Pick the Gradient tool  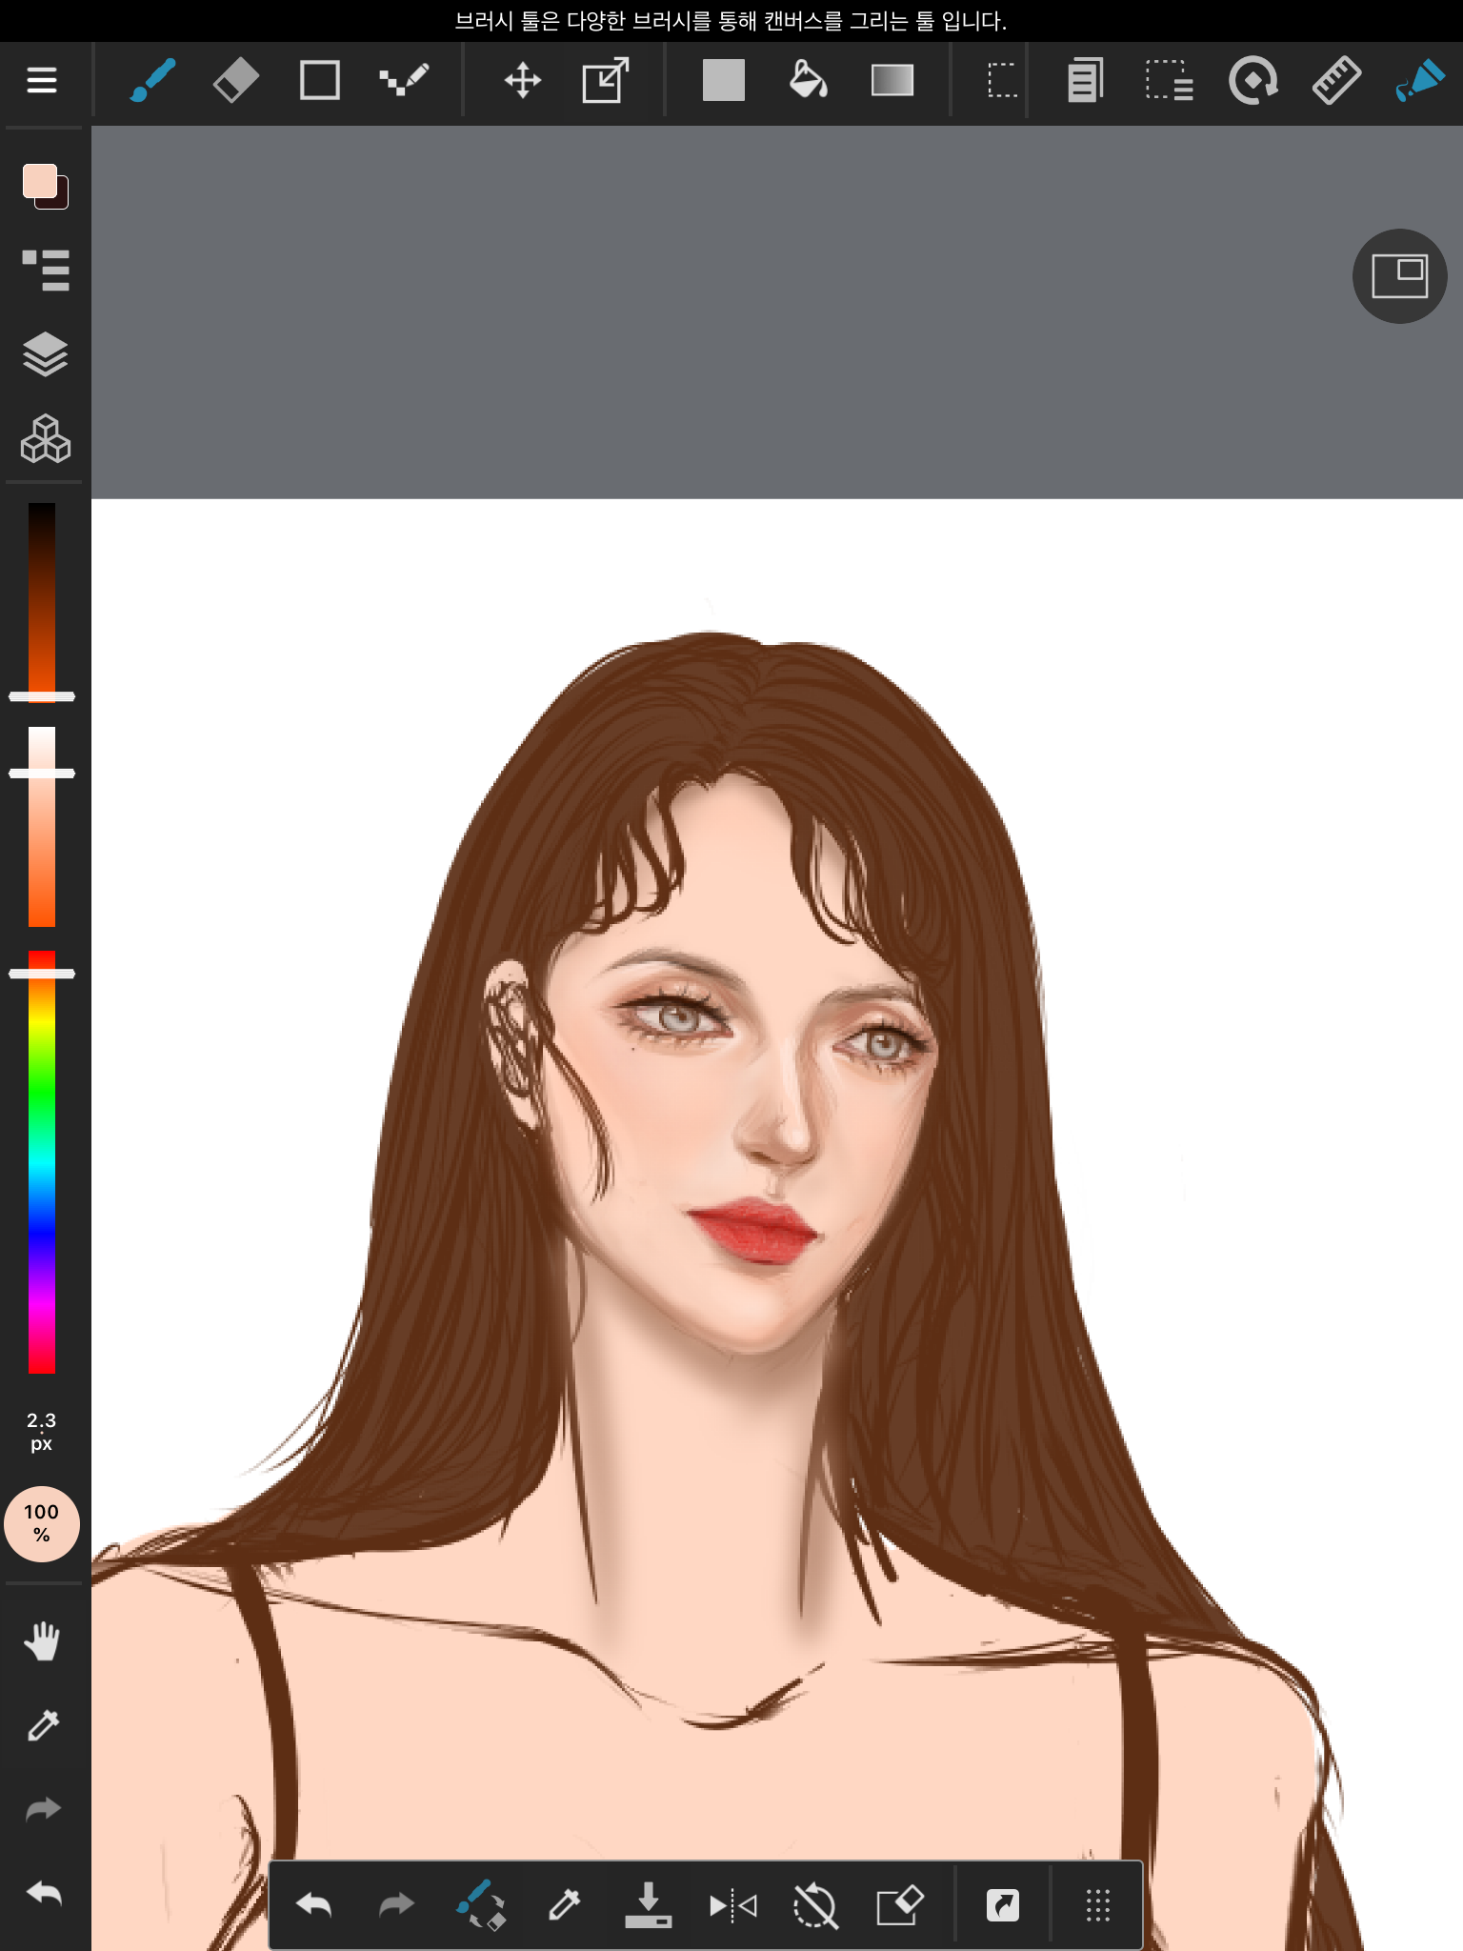(x=892, y=81)
